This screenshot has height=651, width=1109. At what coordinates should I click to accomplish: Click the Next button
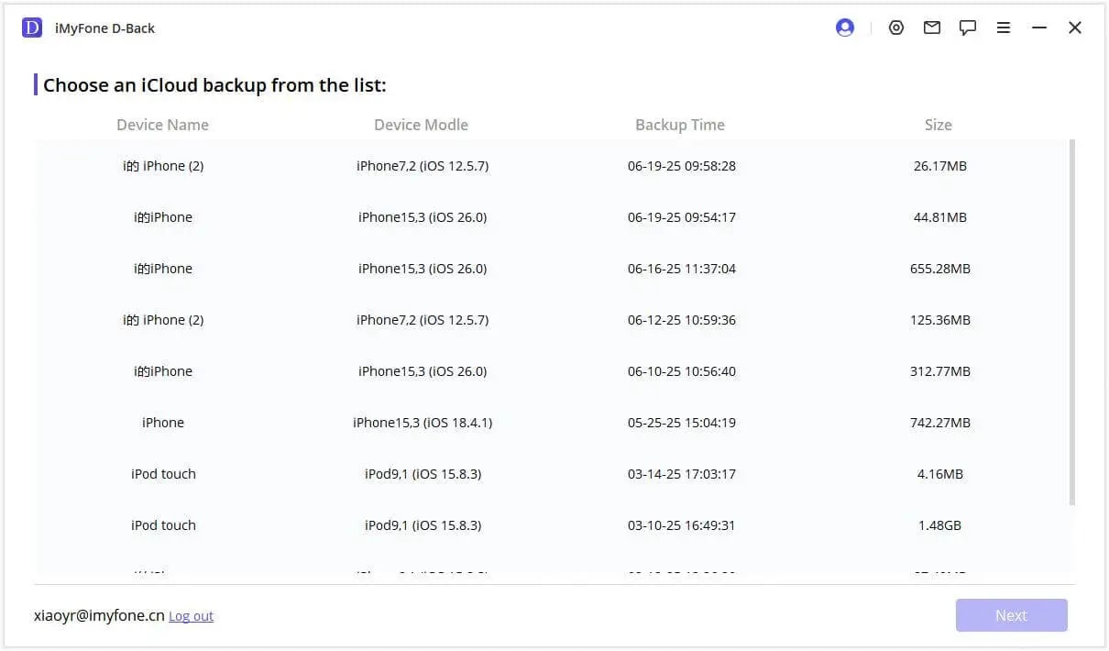(1011, 615)
